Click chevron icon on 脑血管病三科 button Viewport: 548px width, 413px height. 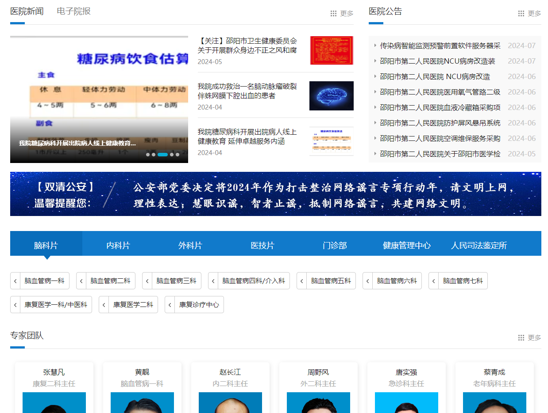tap(147, 281)
